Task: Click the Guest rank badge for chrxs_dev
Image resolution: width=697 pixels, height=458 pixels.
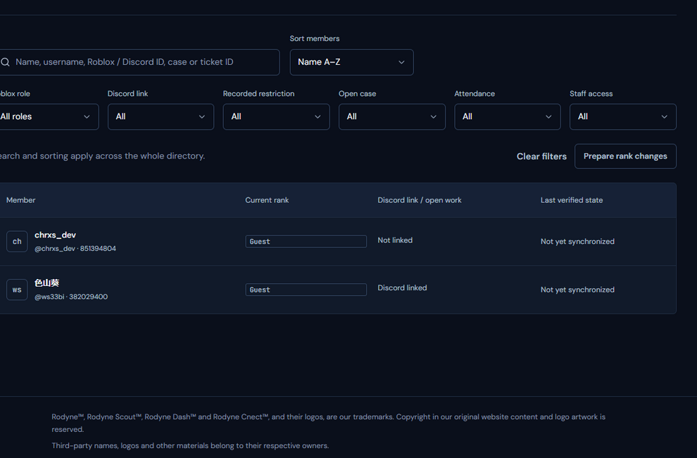Action: pyautogui.click(x=306, y=242)
